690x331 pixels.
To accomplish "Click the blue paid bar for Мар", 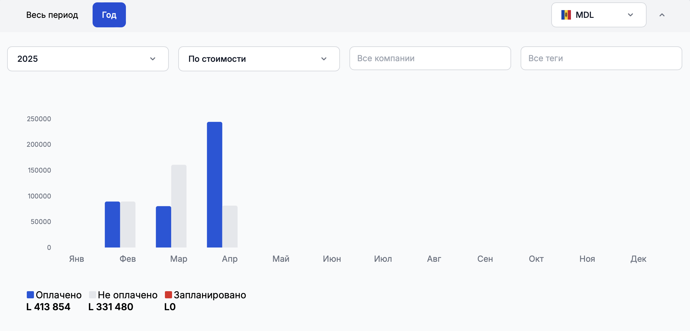I will click(x=163, y=227).
